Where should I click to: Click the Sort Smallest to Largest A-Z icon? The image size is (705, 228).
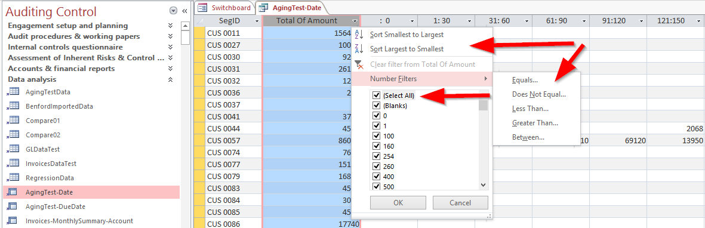coord(359,35)
